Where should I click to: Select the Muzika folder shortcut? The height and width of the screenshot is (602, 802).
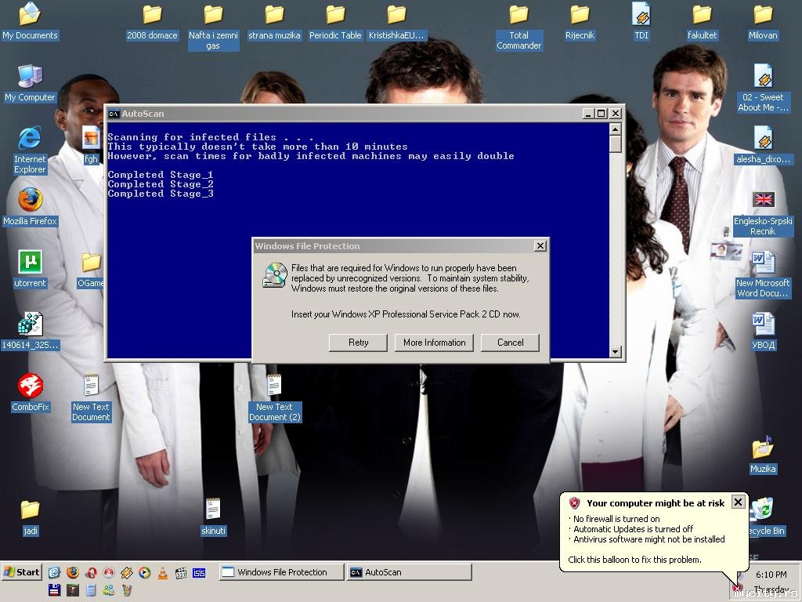tap(763, 455)
